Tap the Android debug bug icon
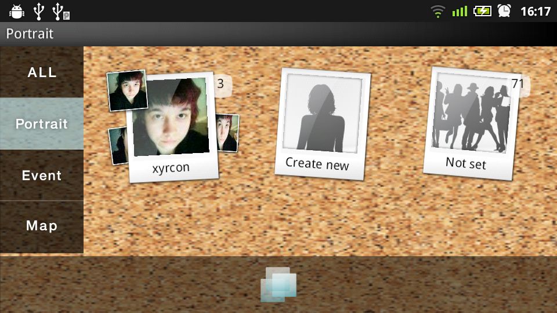The image size is (557, 313). pyautogui.click(x=17, y=12)
